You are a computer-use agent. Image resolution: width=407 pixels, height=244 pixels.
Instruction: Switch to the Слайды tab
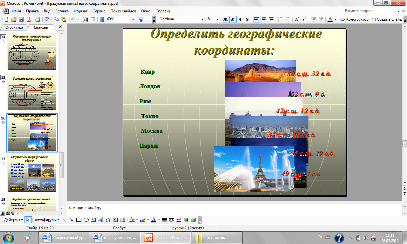tap(41, 27)
